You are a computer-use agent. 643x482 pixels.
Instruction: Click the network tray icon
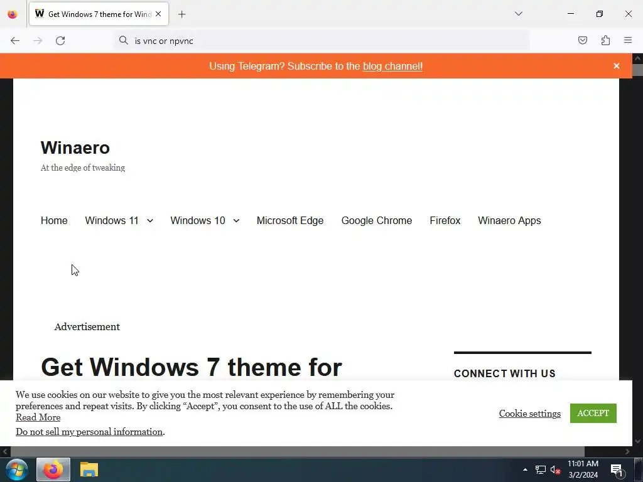pyautogui.click(x=541, y=469)
